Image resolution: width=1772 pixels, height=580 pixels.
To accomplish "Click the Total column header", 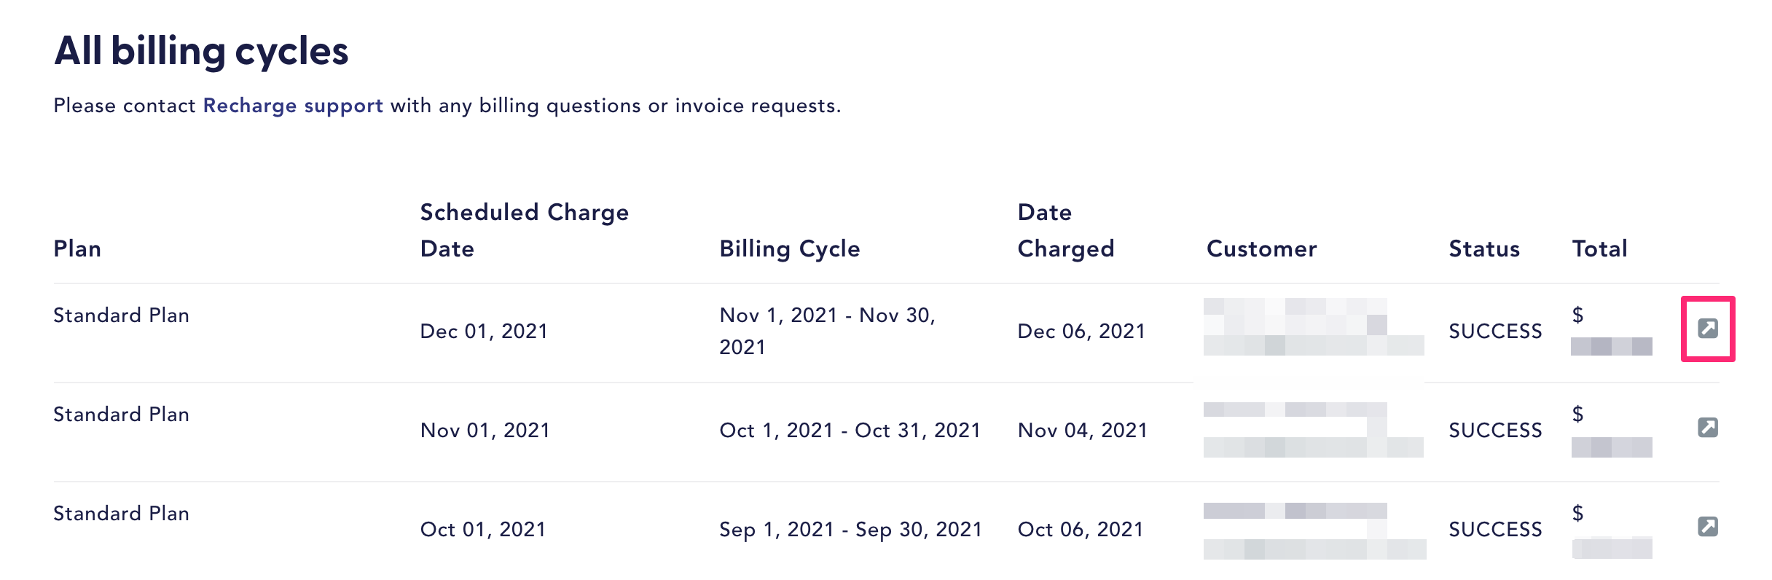I will (1599, 248).
